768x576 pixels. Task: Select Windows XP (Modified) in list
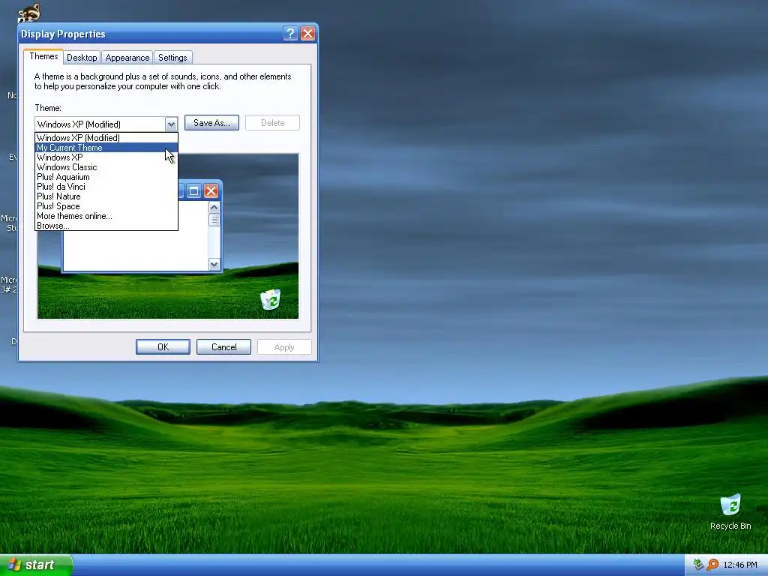(106, 138)
